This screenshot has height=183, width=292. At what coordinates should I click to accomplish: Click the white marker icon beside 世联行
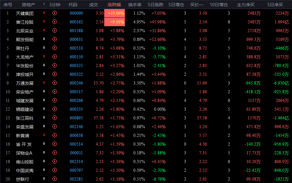point(44,179)
